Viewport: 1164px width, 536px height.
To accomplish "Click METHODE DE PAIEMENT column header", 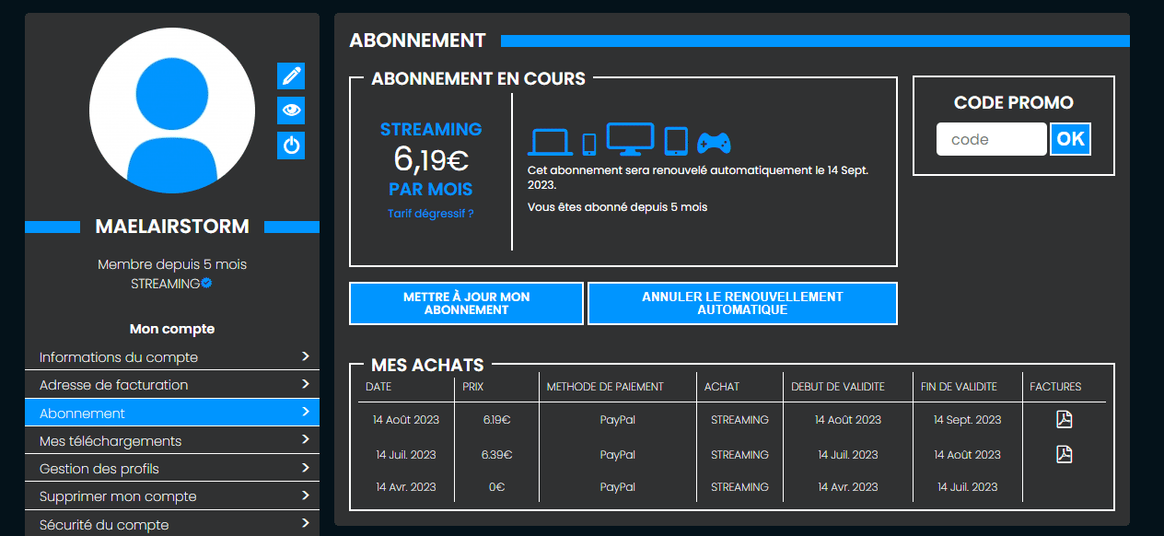I will [x=605, y=387].
